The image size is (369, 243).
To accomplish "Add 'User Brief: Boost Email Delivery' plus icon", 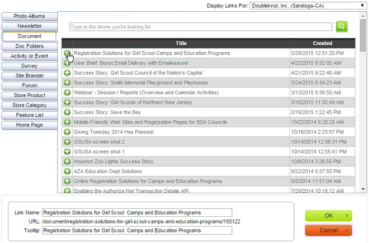I will 67,63.
